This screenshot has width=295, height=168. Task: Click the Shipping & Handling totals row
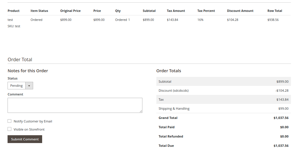(x=223, y=109)
